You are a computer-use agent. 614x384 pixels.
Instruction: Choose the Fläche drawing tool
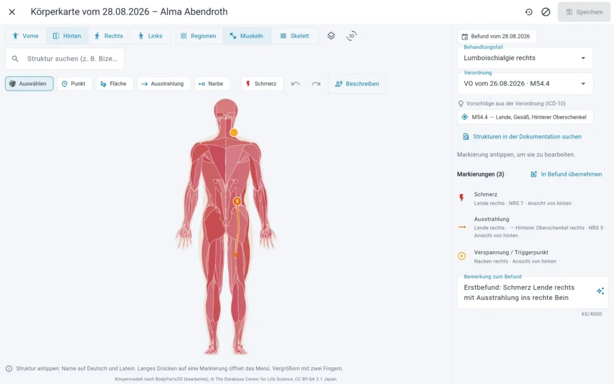coord(115,83)
